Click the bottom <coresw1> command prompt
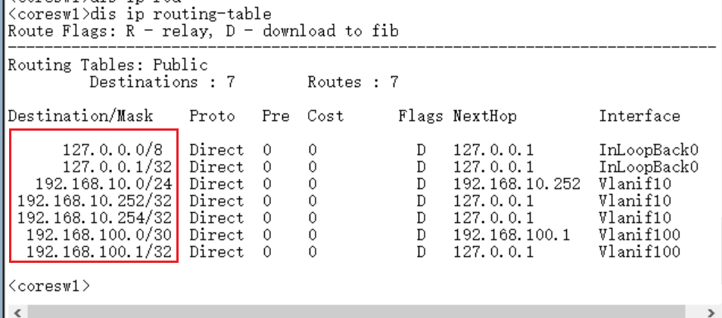Screen dimensions: 722x318 coord(48,286)
